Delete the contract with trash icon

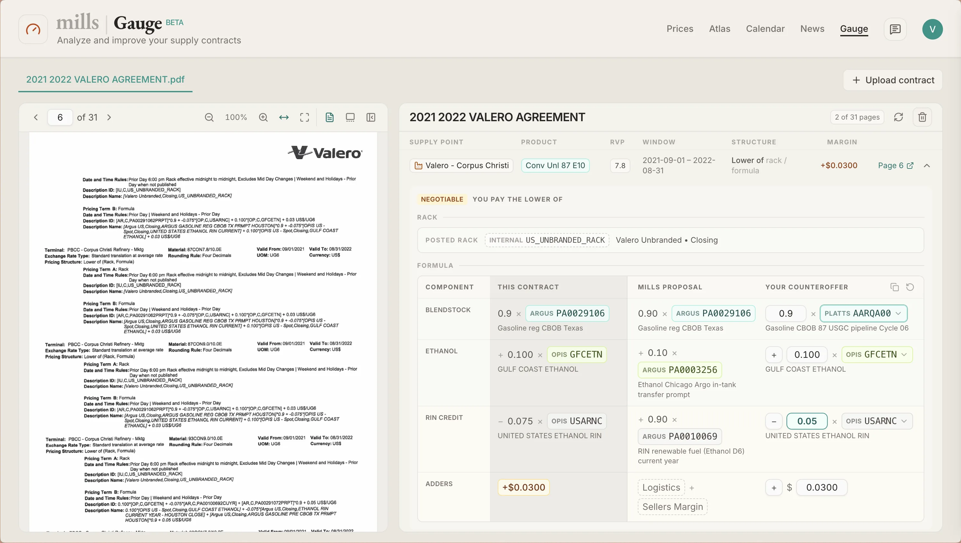[922, 117]
